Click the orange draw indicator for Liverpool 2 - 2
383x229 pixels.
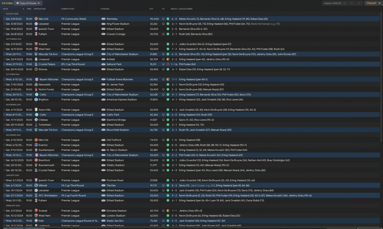click(168, 59)
